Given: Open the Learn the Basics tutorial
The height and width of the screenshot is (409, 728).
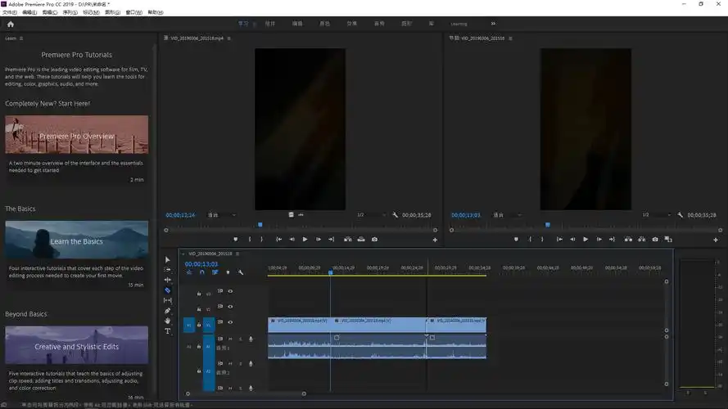Looking at the screenshot, I should (76, 240).
